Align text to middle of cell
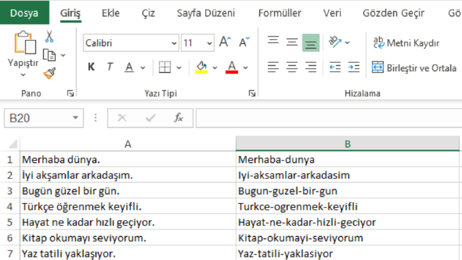Viewport: 462px width, 260px height. click(292, 42)
